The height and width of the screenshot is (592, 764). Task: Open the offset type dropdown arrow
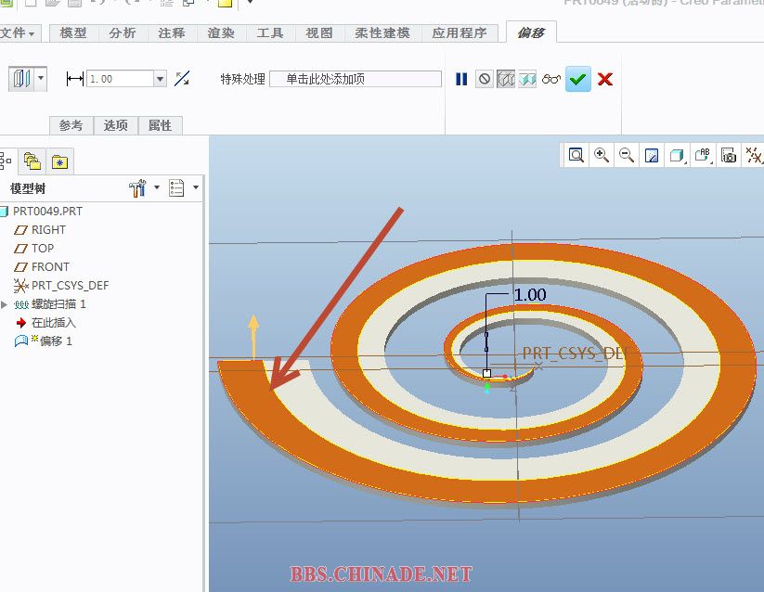41,79
